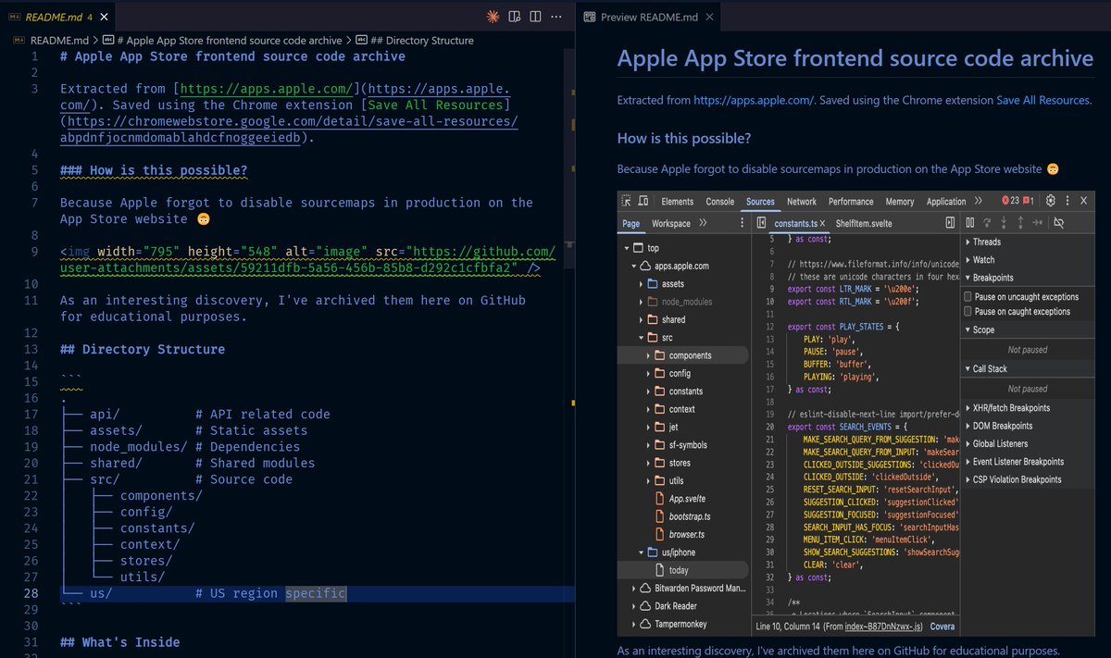Open https://apps.apple.com/ link in preview

(x=754, y=100)
